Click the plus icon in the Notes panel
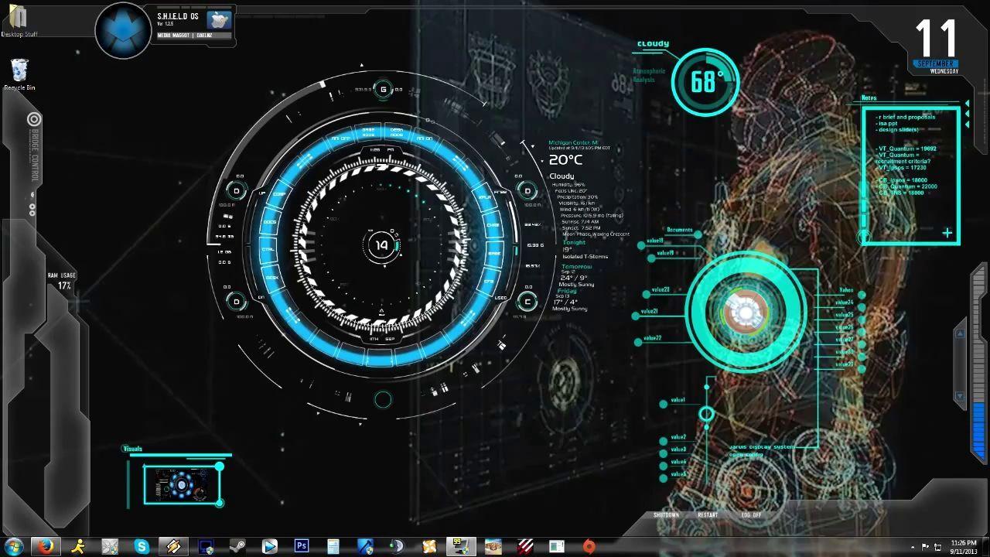 click(x=947, y=233)
